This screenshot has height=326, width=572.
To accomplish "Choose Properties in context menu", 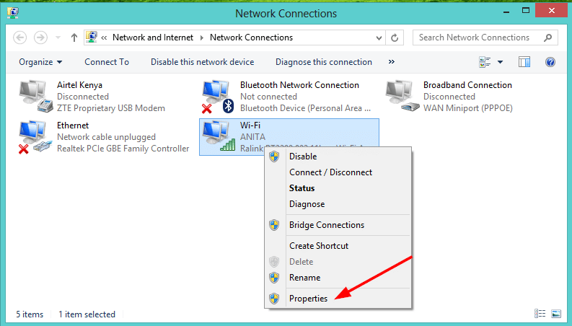I will [x=338, y=299].
